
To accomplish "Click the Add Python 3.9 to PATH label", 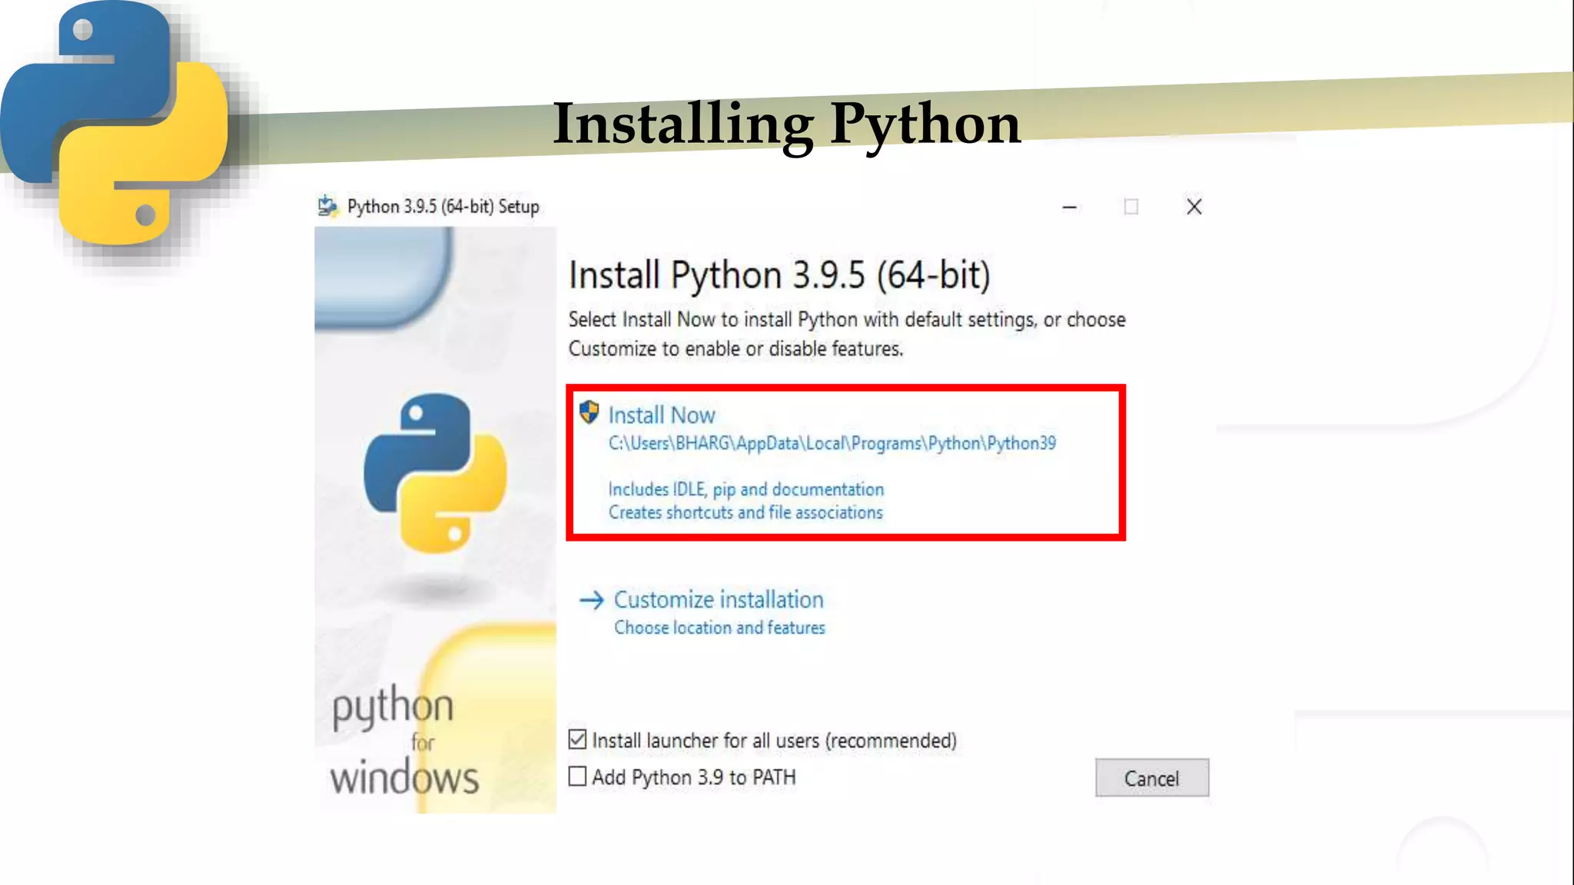I will click(694, 777).
